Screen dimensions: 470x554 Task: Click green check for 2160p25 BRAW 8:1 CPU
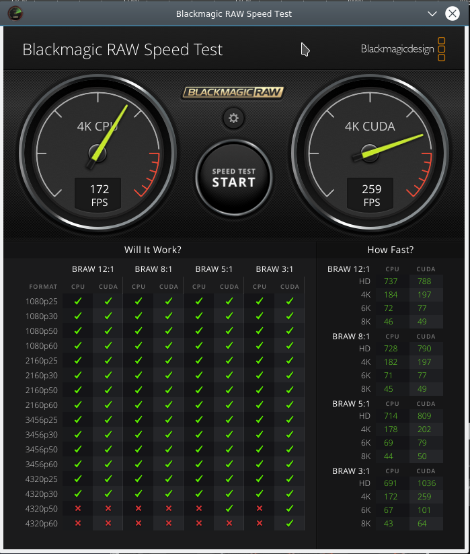click(x=139, y=360)
